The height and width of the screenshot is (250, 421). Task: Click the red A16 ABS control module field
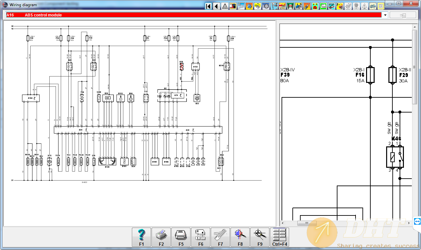[194, 15]
